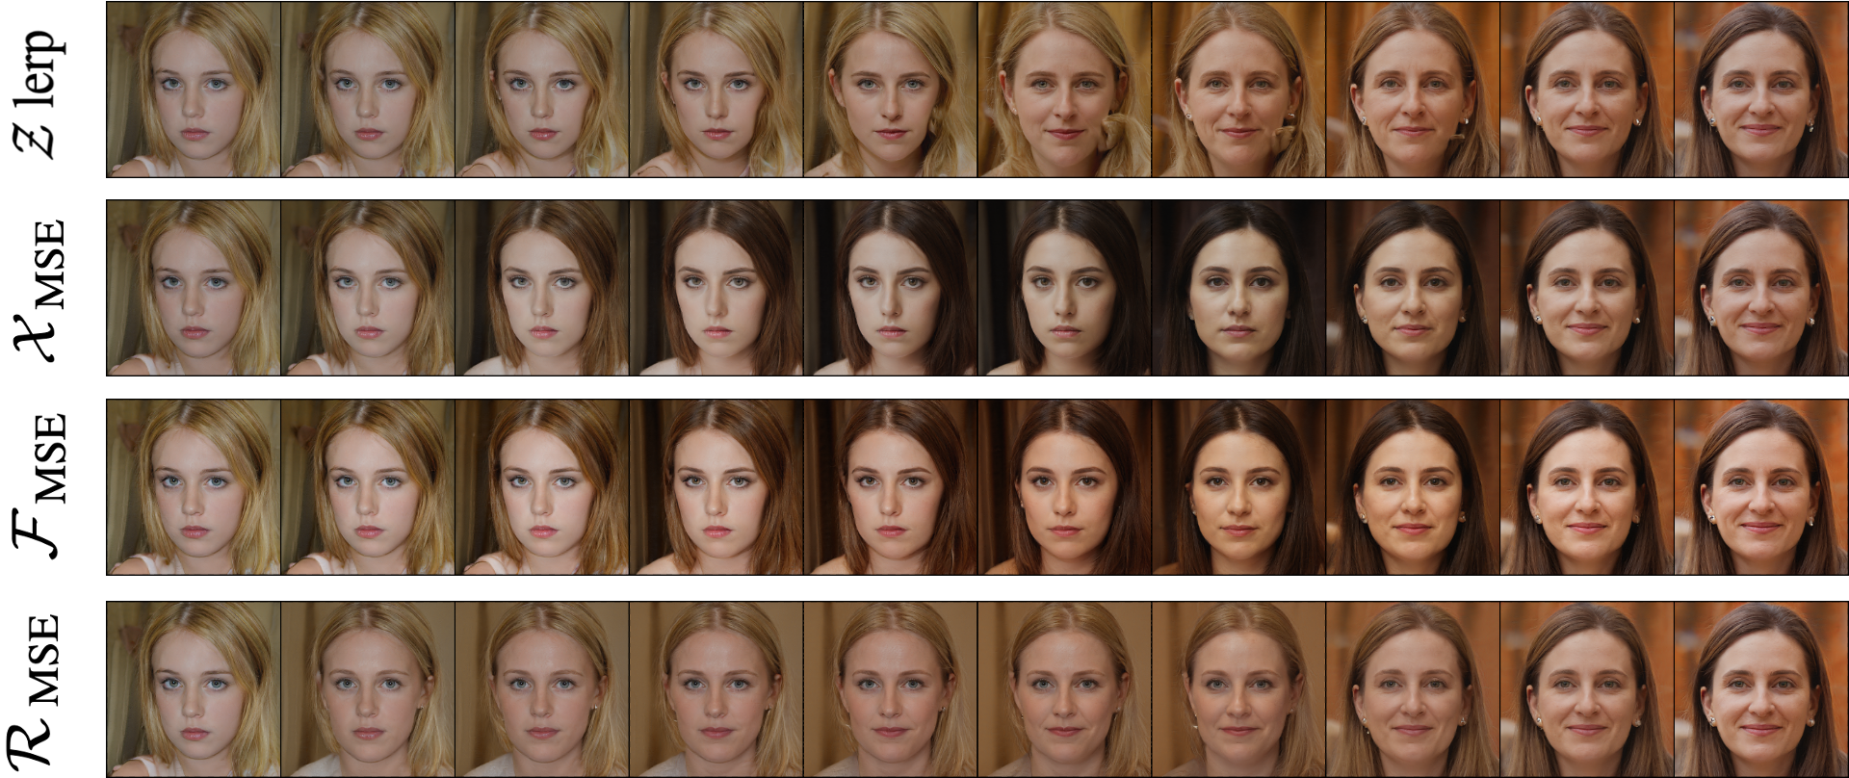Viewport: 1849px width, 778px height.
Task: Select the first face in the F MSE row
Action: point(194,487)
